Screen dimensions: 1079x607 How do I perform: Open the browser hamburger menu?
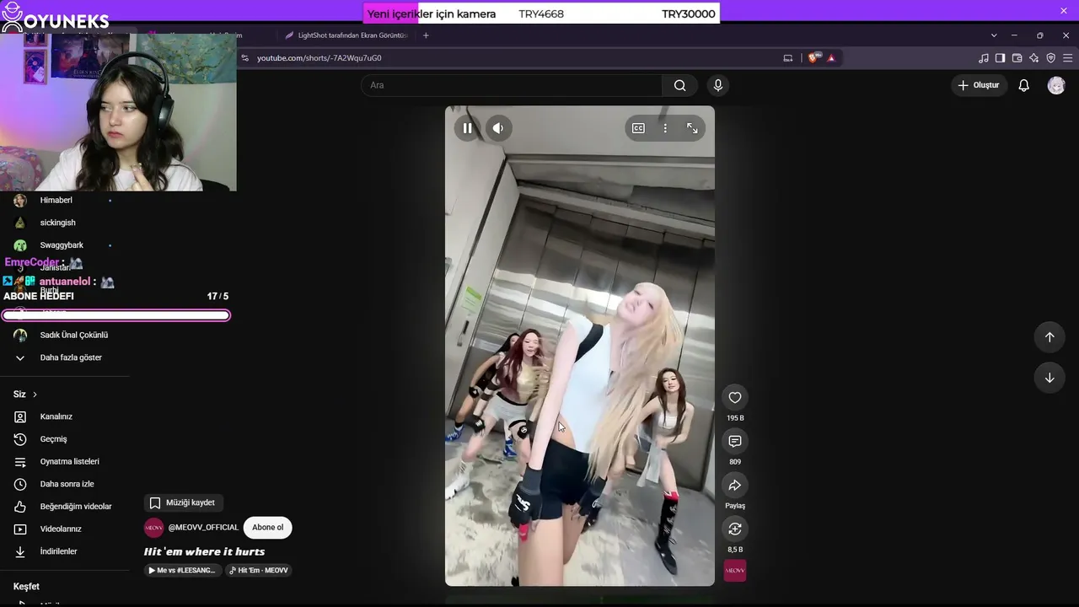[1068, 58]
